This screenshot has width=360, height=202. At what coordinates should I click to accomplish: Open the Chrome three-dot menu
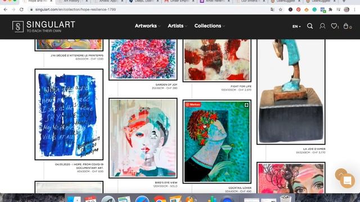pos(355,10)
